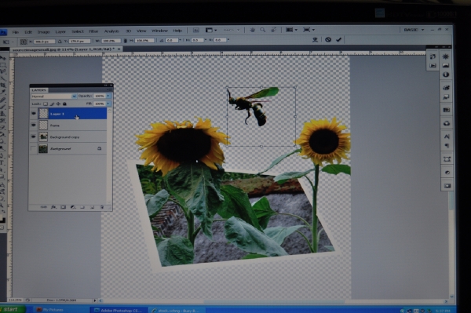The height and width of the screenshot is (313, 471).
Task: Open the Window menu
Action: 159,31
